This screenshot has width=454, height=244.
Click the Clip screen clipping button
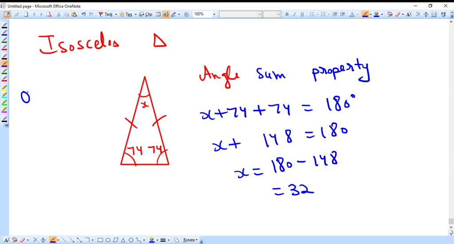145,14
